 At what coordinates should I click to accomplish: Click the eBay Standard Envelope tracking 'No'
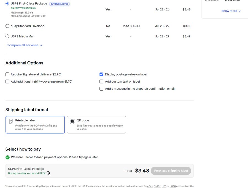tap(108, 26)
